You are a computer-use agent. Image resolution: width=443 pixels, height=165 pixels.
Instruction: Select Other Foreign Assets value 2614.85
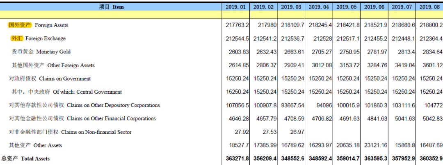[x=239, y=65]
